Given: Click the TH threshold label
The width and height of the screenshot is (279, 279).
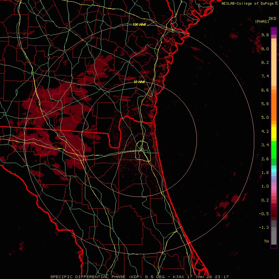Looking at the screenshot, I should (266, 241).
